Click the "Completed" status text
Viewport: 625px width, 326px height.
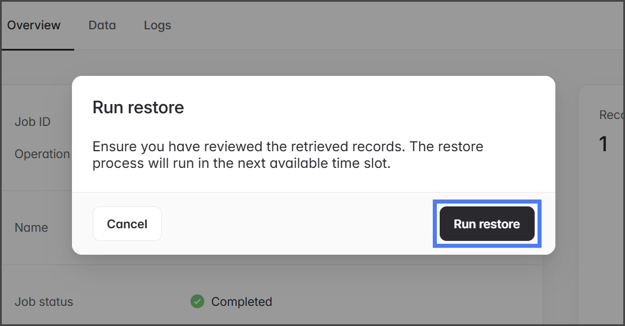pos(241,301)
